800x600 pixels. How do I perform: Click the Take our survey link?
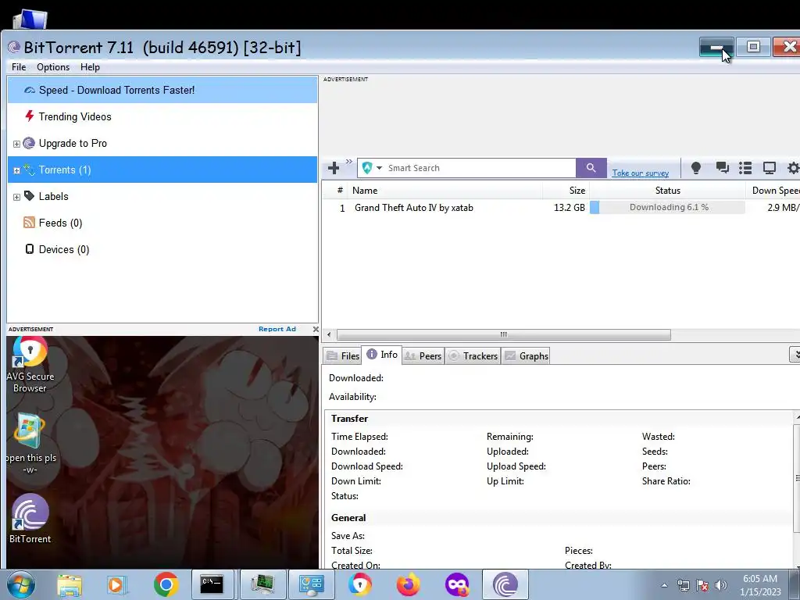pyautogui.click(x=641, y=173)
